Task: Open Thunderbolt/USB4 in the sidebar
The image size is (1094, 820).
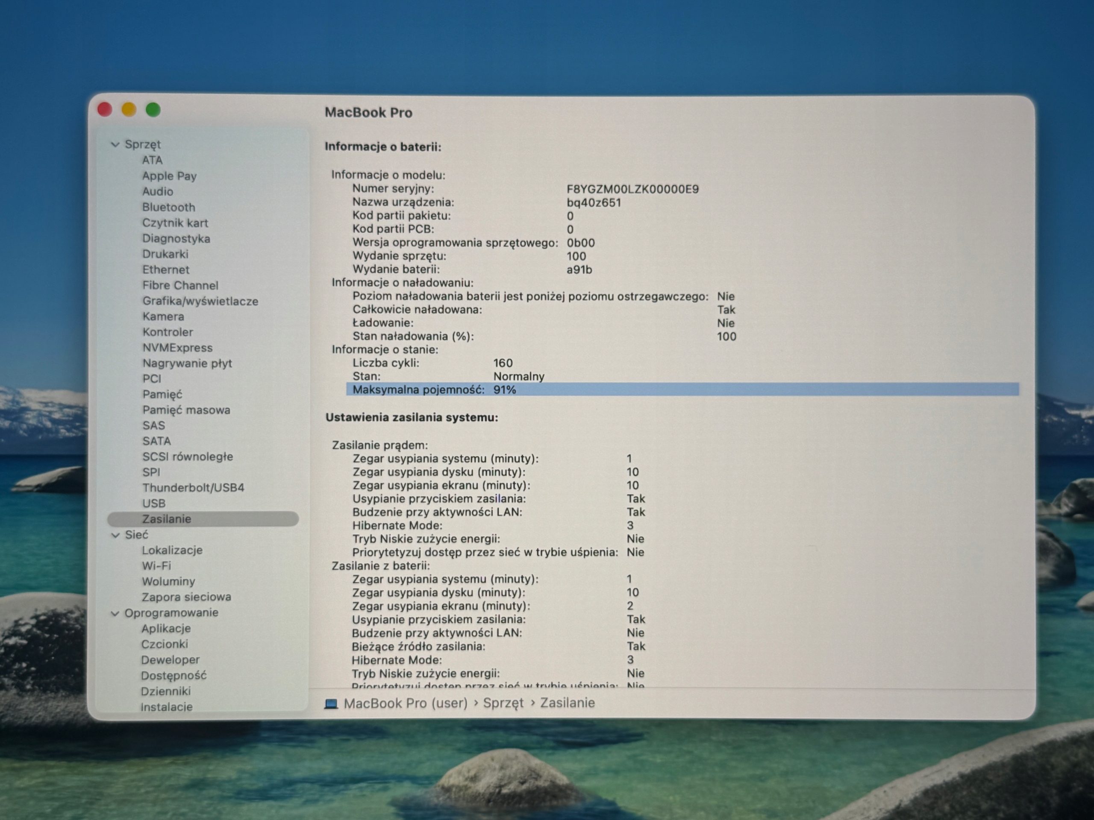Action: point(194,488)
